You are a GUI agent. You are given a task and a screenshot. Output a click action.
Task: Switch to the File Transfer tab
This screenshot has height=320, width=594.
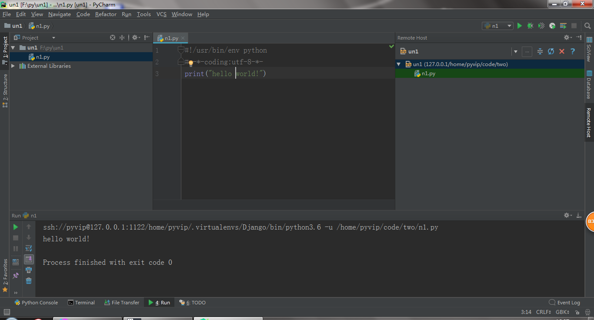click(x=121, y=302)
